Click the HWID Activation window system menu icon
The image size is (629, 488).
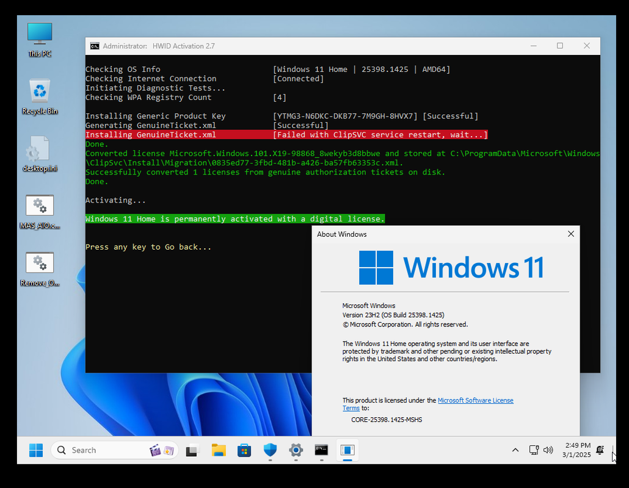pyautogui.click(x=94, y=46)
